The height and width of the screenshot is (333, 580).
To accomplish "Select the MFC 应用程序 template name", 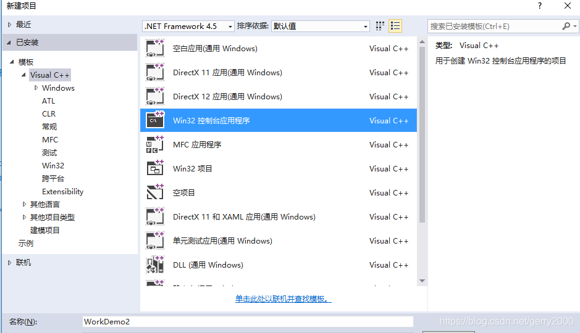I will [x=197, y=144].
